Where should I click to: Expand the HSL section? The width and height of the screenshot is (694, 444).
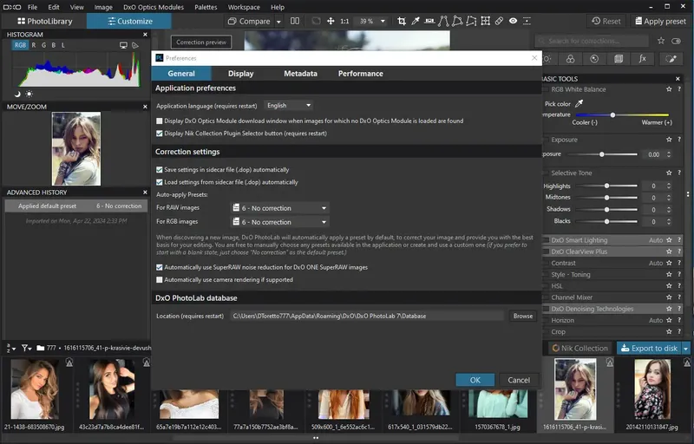(x=557, y=286)
